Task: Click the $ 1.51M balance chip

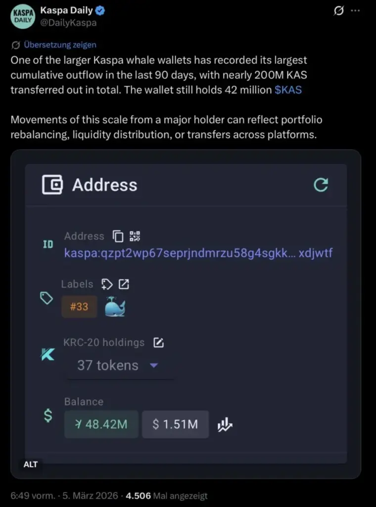Action: pyautogui.click(x=175, y=424)
